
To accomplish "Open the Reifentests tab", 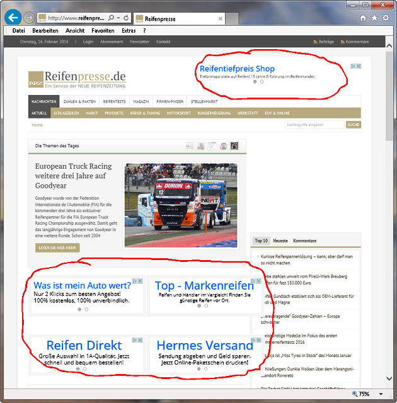I will pos(115,101).
